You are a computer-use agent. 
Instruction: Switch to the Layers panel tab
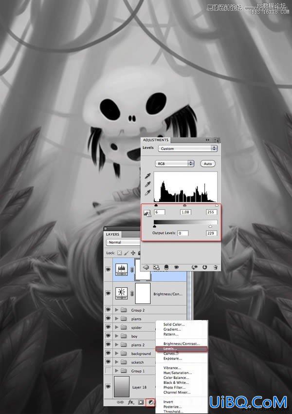coord(112,234)
